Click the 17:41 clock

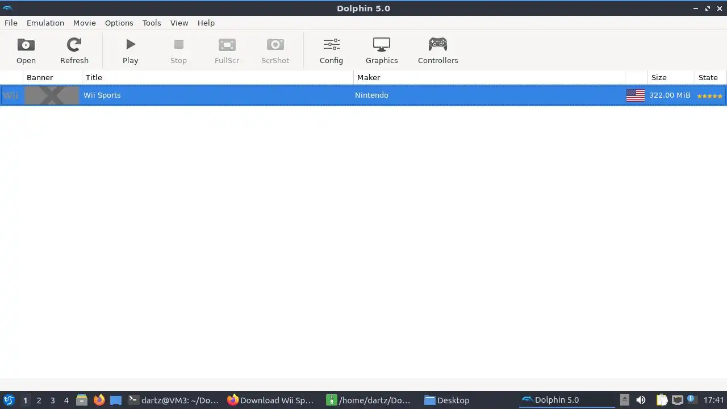click(x=714, y=400)
